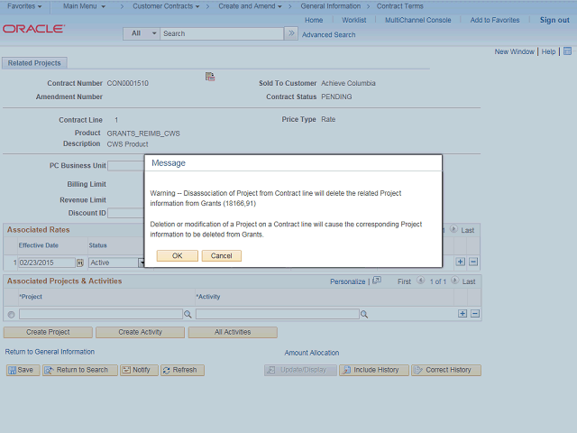577x433 pixels.
Task: Sort by Status column header
Action: 97,245
